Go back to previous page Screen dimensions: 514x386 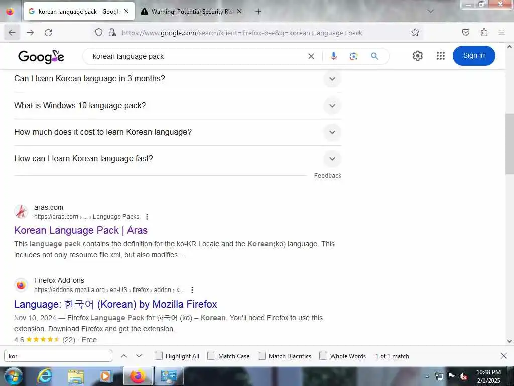12,33
